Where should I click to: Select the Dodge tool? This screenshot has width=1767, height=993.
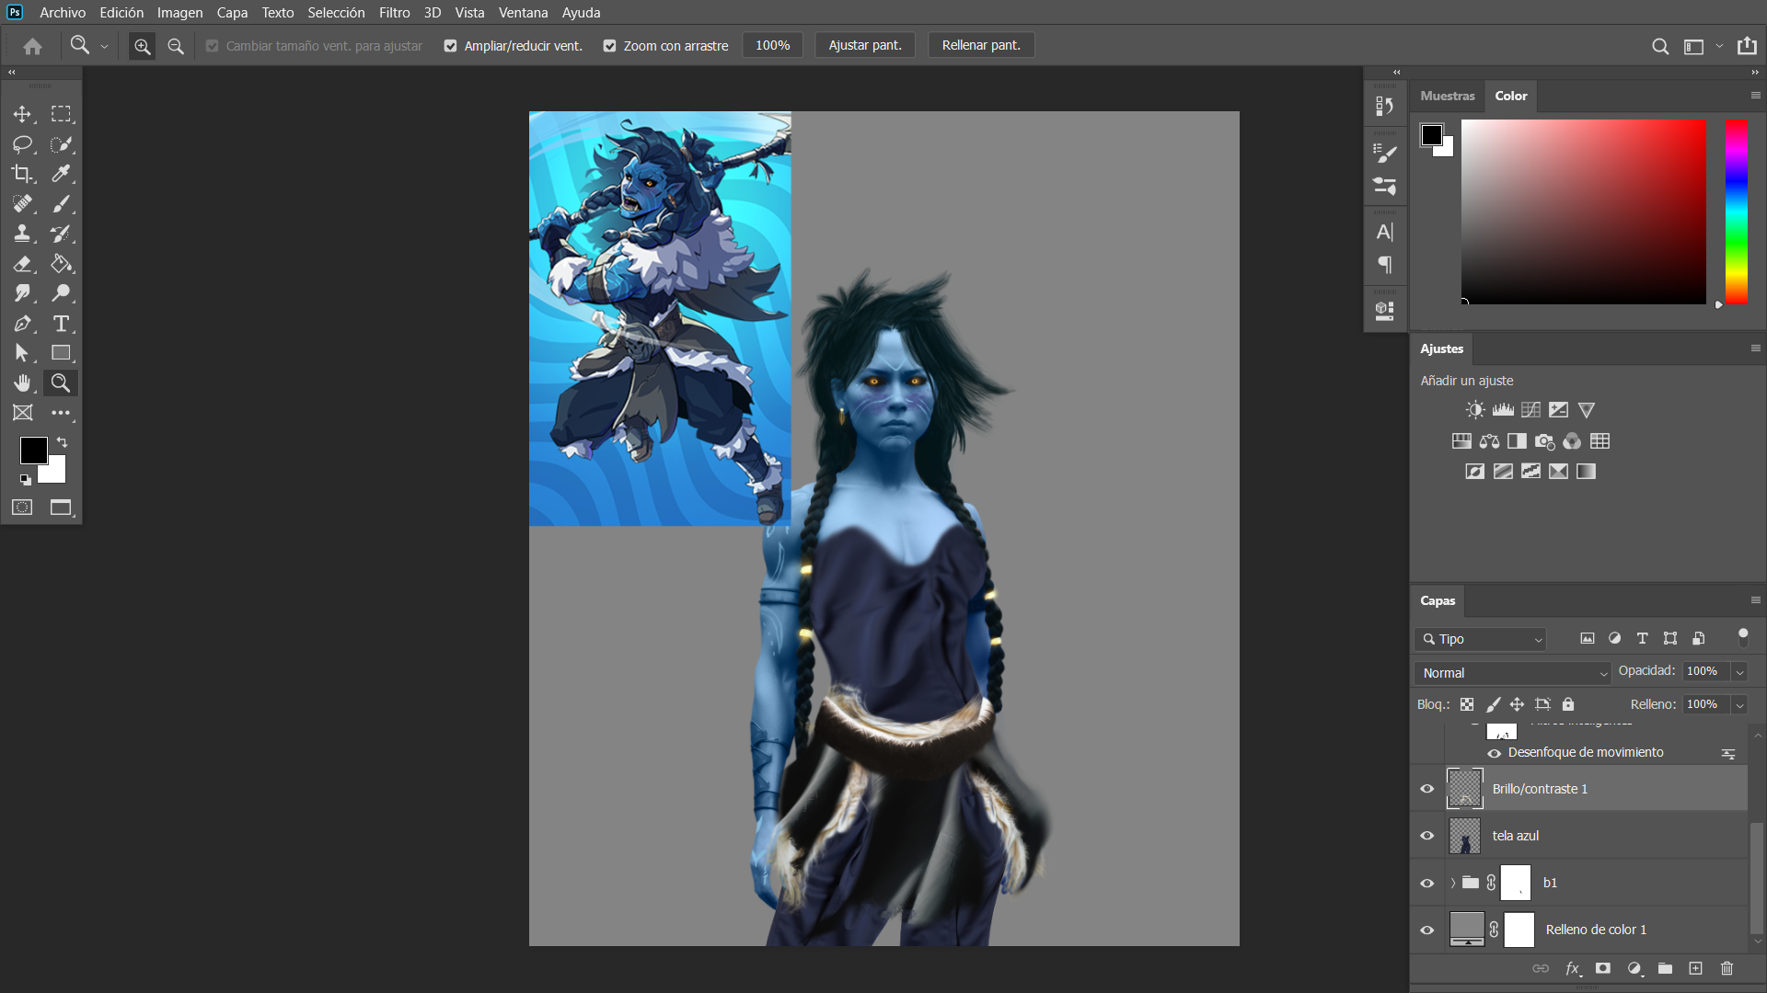tap(61, 293)
